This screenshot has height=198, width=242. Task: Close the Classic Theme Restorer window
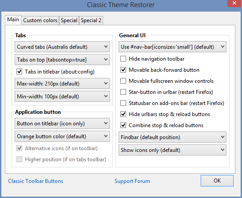(234, 3)
